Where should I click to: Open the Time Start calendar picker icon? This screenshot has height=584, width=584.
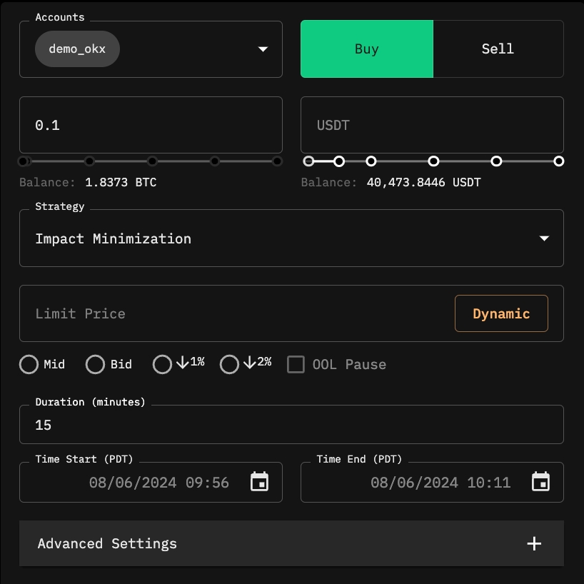click(x=259, y=482)
